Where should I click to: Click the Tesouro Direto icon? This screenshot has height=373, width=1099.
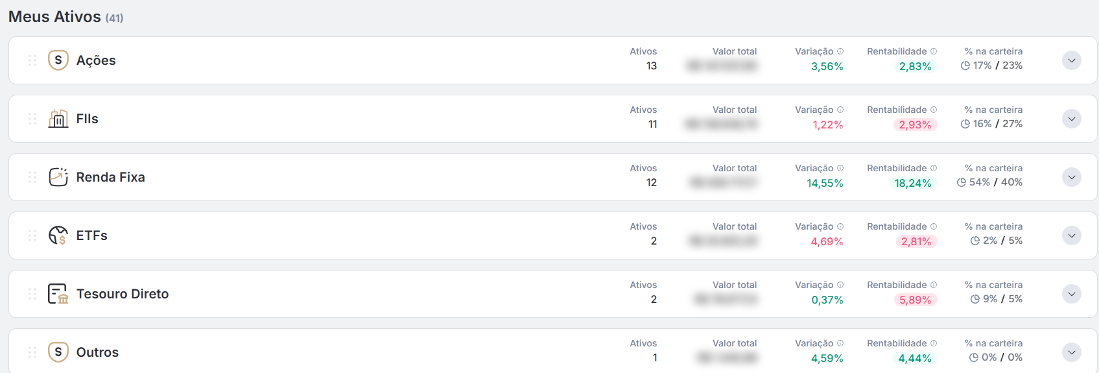point(58,294)
